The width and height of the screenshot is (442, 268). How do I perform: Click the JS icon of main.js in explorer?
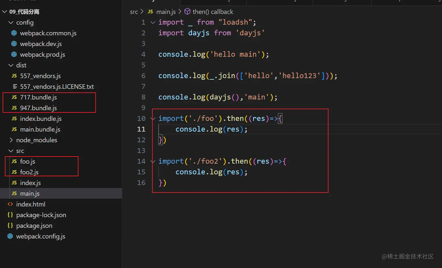click(x=14, y=193)
